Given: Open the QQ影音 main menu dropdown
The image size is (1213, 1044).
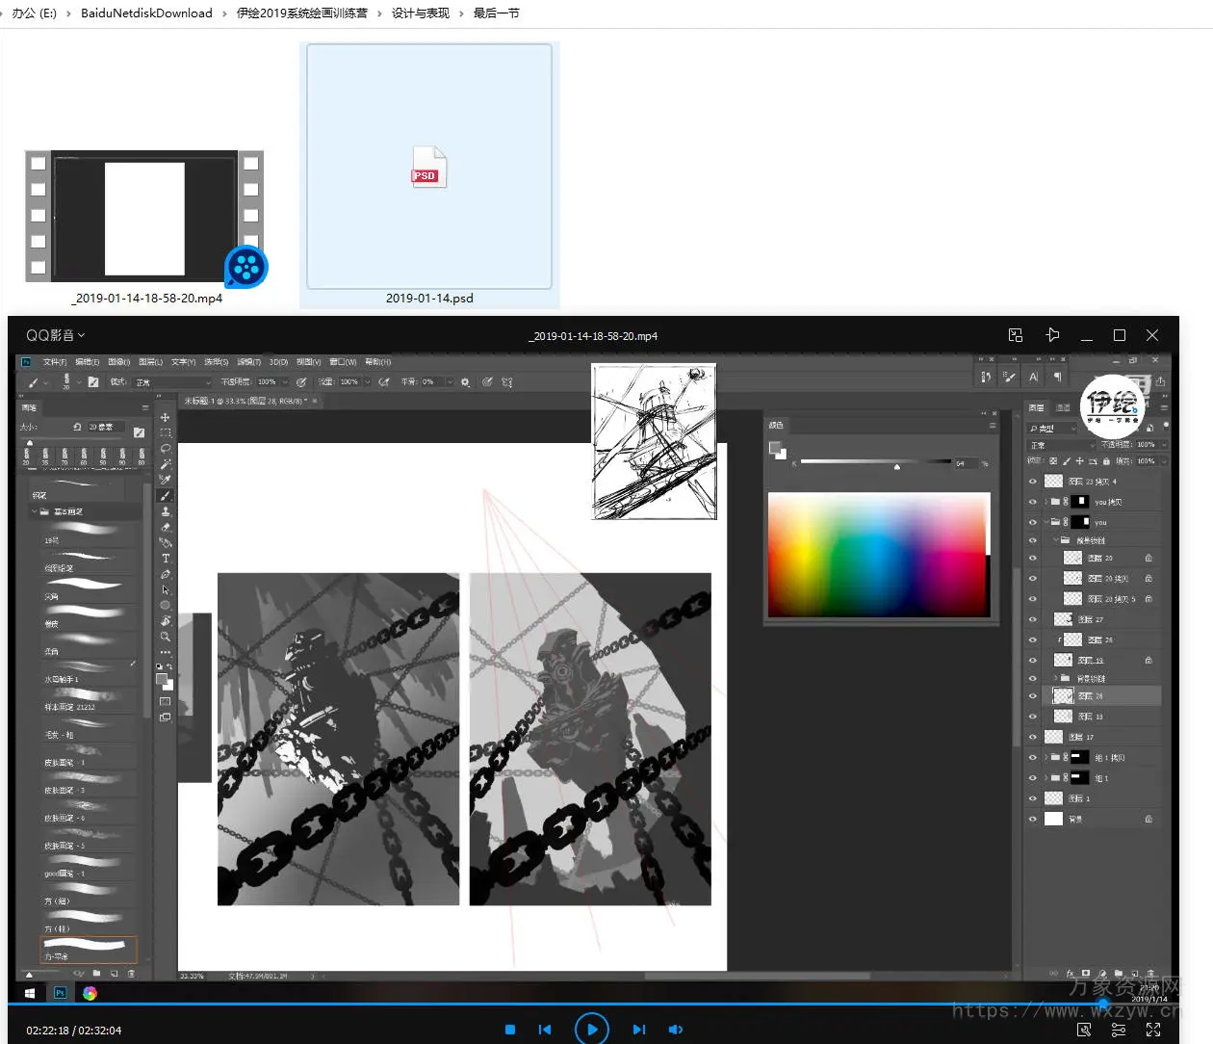Looking at the screenshot, I should 55,335.
